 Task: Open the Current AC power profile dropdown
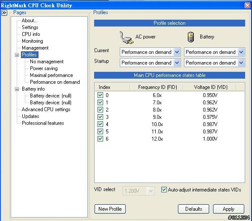[x=177, y=52]
